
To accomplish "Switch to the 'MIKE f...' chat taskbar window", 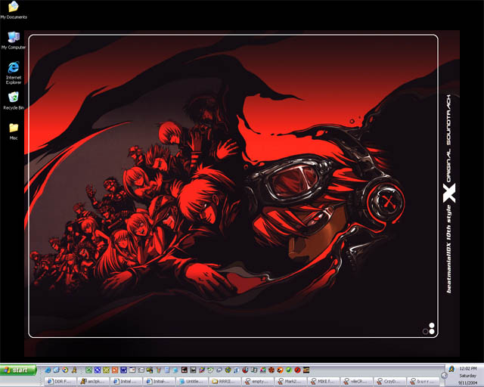I will point(324,382).
